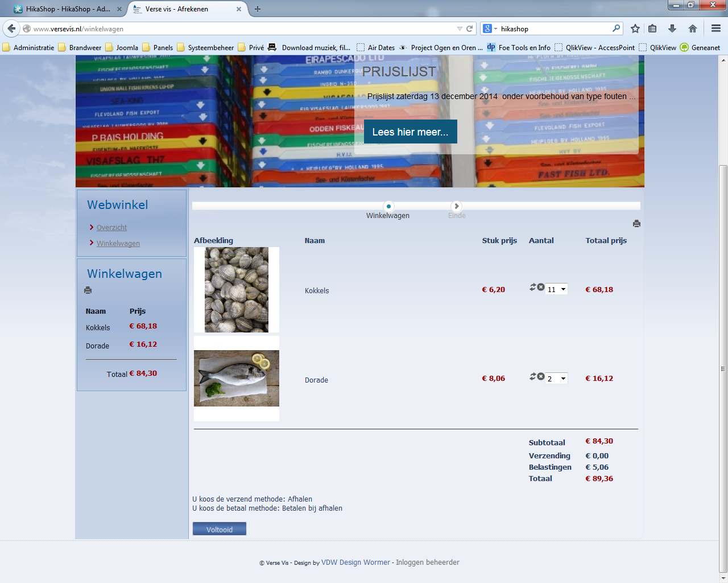Open the Dorade quantity dropdown
The width and height of the screenshot is (728, 583).
click(557, 379)
